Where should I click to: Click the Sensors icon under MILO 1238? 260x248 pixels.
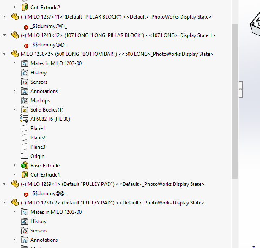coord(25,82)
